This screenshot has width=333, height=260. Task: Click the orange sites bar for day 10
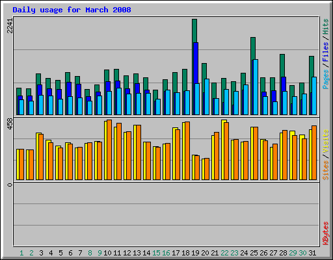(109, 149)
